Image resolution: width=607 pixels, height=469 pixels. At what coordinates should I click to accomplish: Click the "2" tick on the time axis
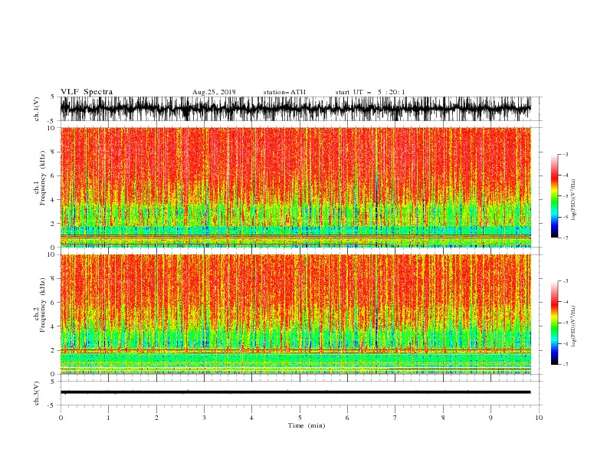pos(156,418)
